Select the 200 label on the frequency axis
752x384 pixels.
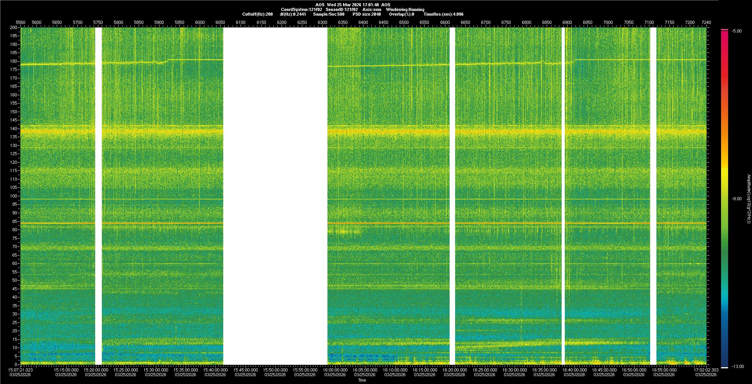pyautogui.click(x=14, y=27)
